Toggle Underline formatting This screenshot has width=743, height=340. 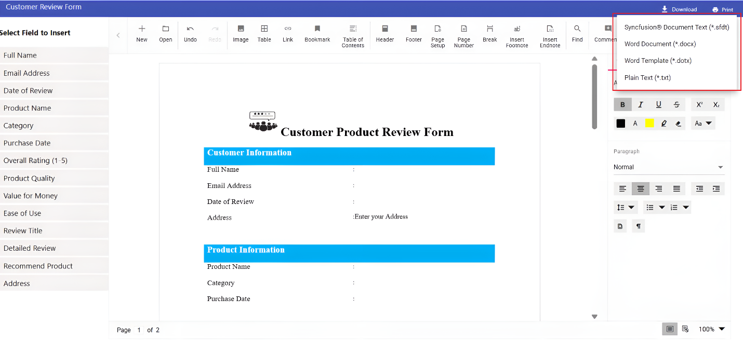point(658,104)
